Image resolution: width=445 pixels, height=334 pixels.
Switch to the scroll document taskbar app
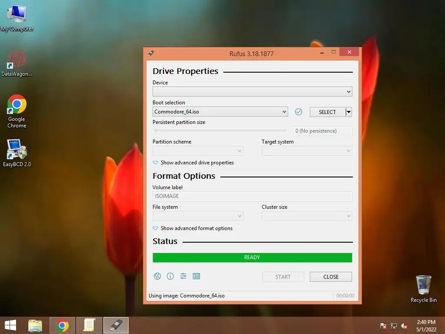click(89, 325)
